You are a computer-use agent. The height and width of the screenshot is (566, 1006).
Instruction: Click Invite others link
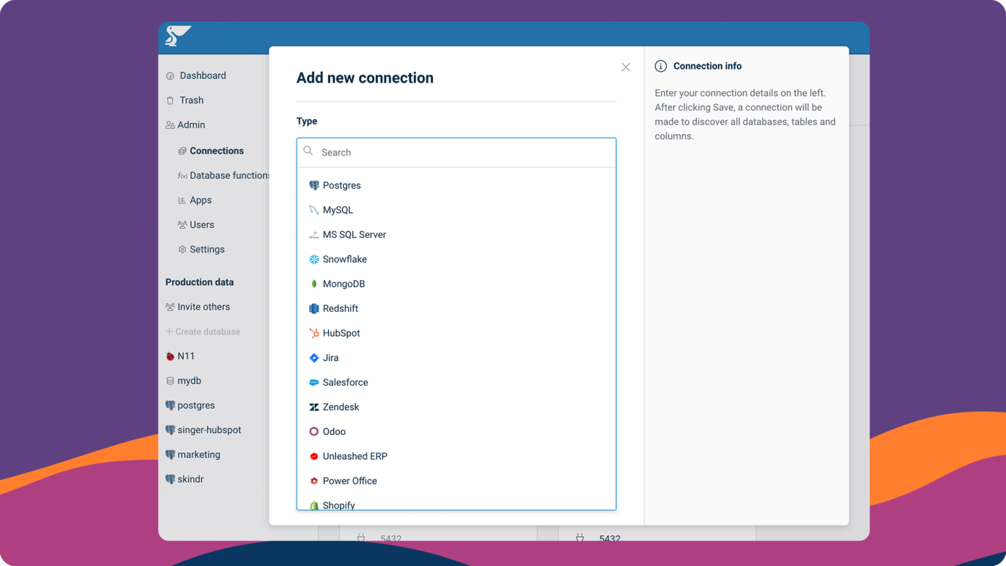[203, 307]
